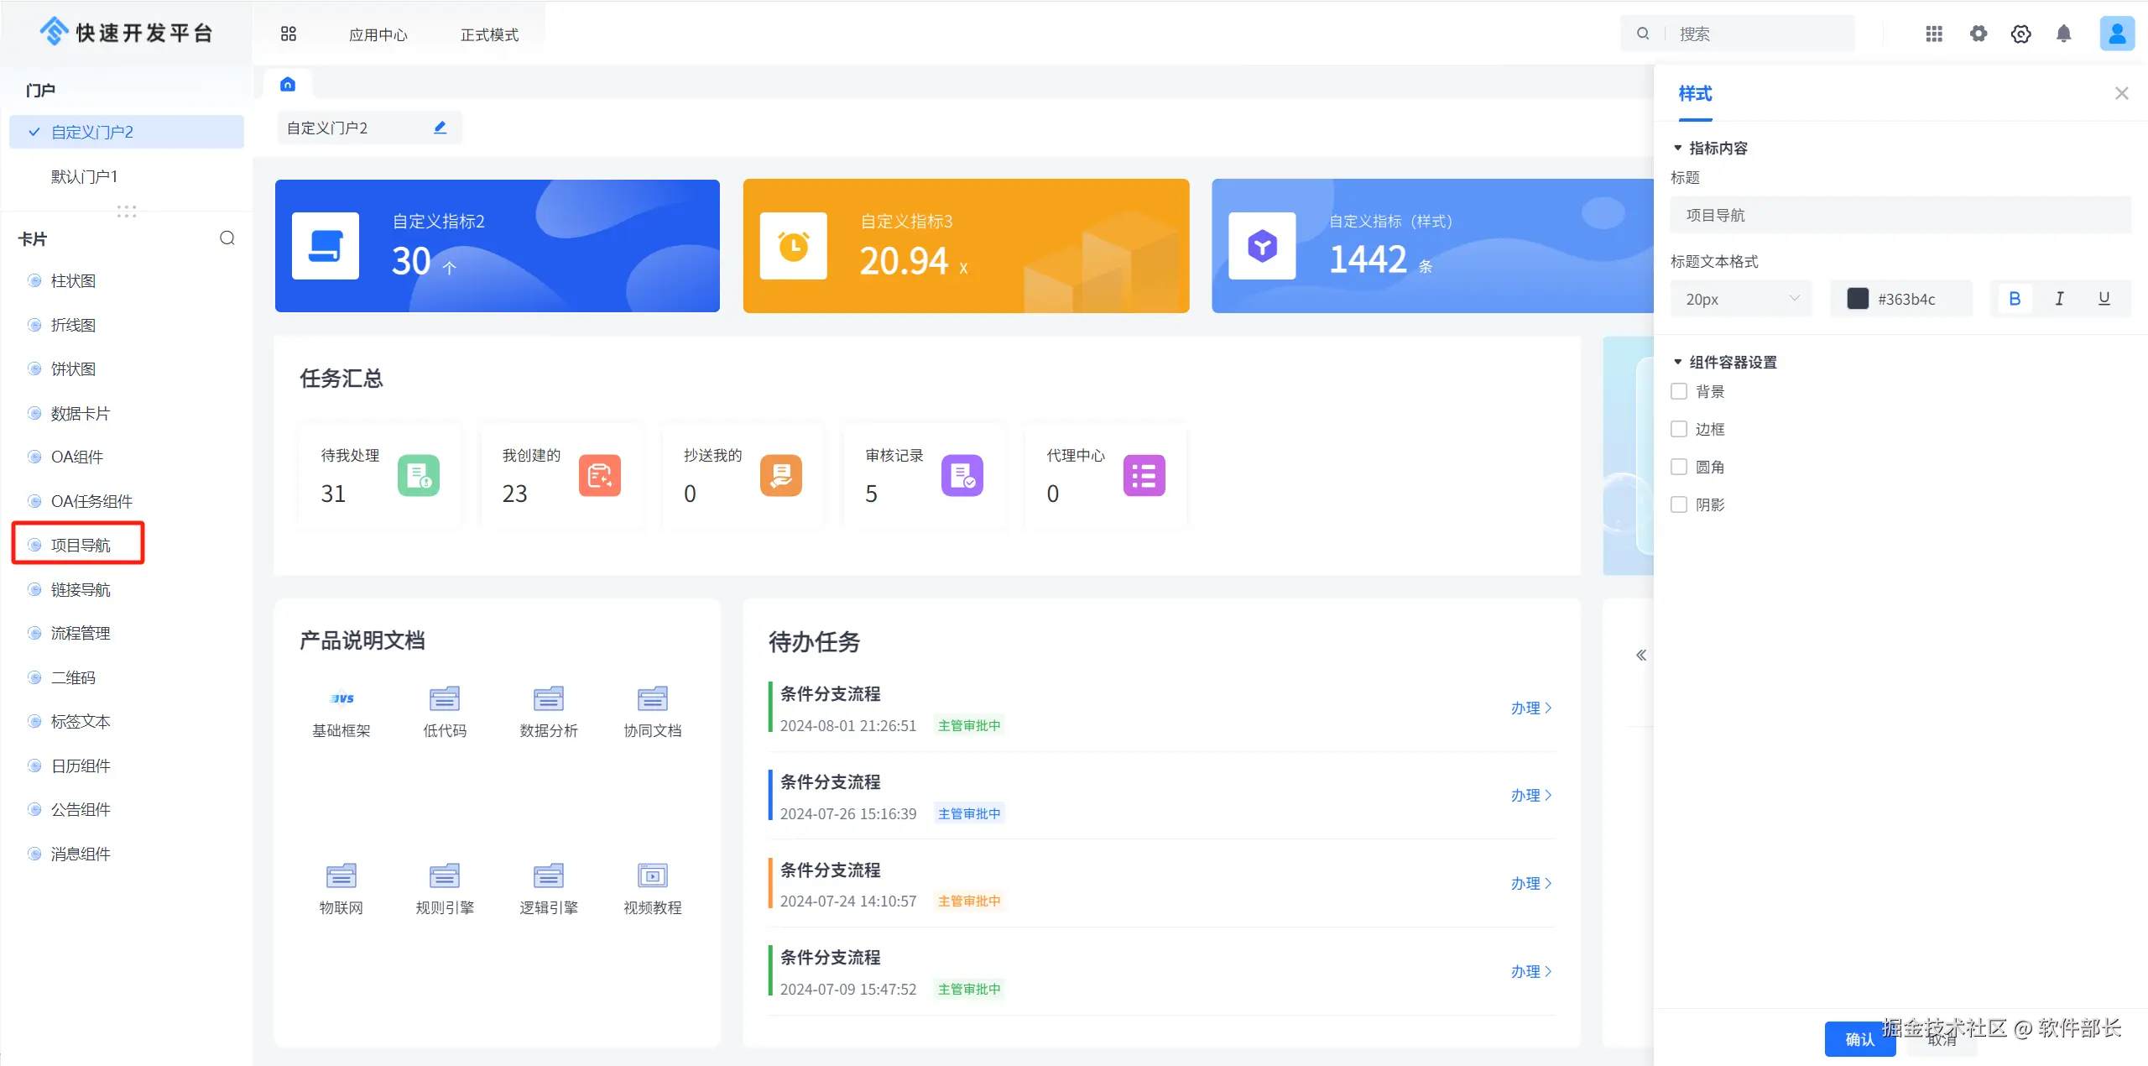
Task: Enable the 背景 checkbox
Action: 1679,391
